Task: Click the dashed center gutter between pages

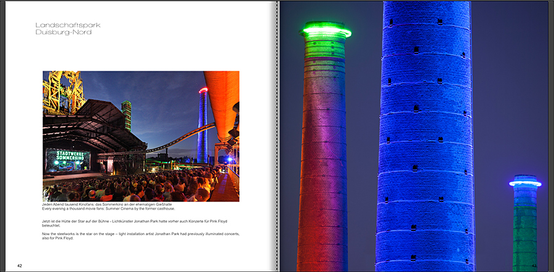Action: click(279, 136)
